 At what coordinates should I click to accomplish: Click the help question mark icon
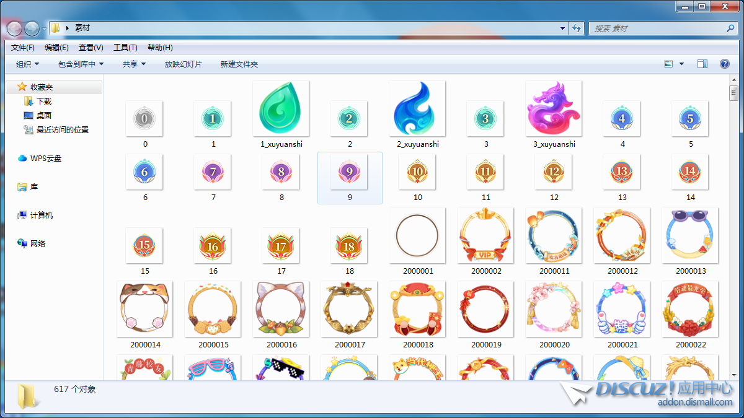coord(724,64)
